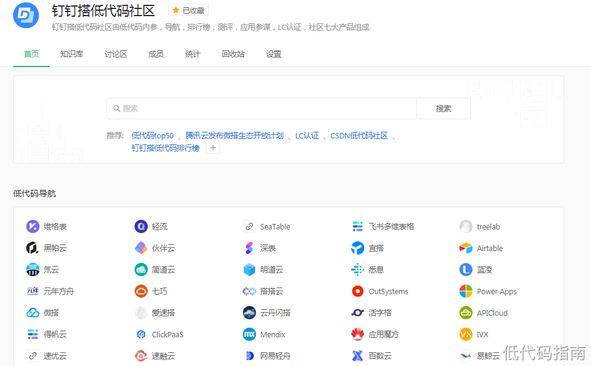Click the 氚云 icon

pyautogui.click(x=33, y=270)
